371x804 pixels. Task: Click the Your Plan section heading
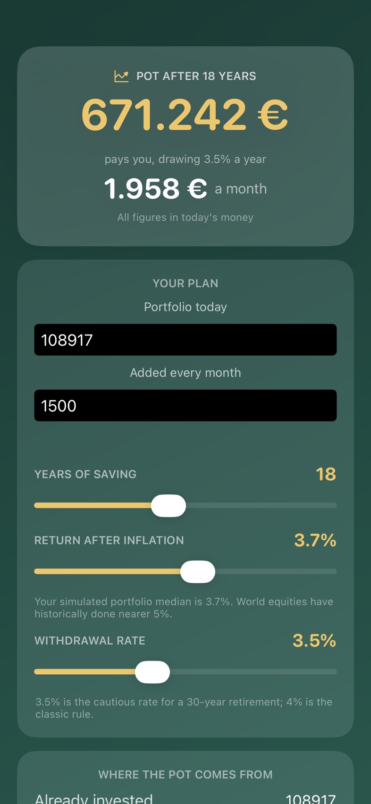[x=185, y=284]
